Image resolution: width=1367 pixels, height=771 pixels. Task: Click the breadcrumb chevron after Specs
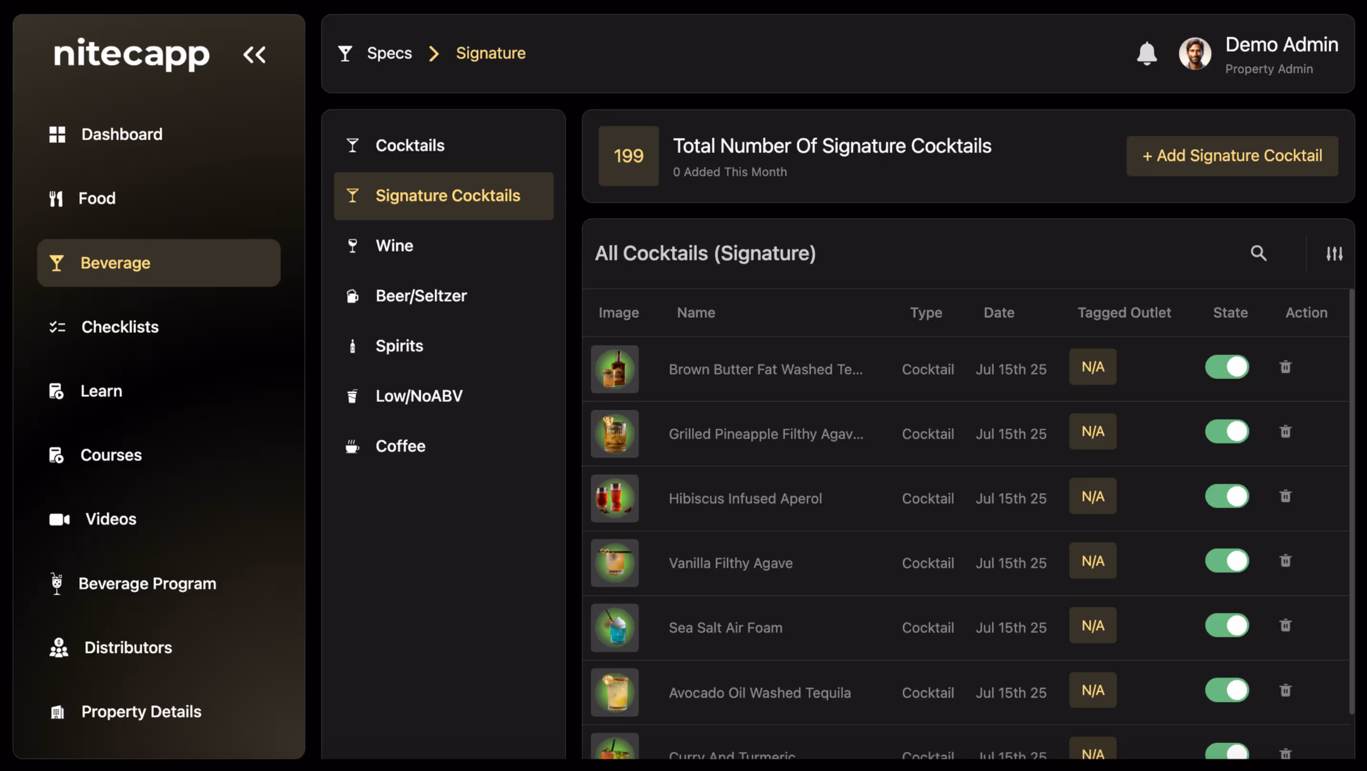(x=434, y=54)
